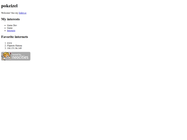Click 'hosted by' text on the badge
This screenshot has height=140, width=187.
(17, 55)
